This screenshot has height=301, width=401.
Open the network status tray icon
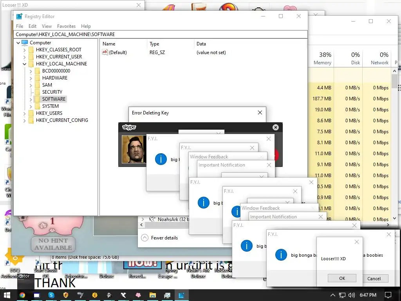tap(342, 295)
